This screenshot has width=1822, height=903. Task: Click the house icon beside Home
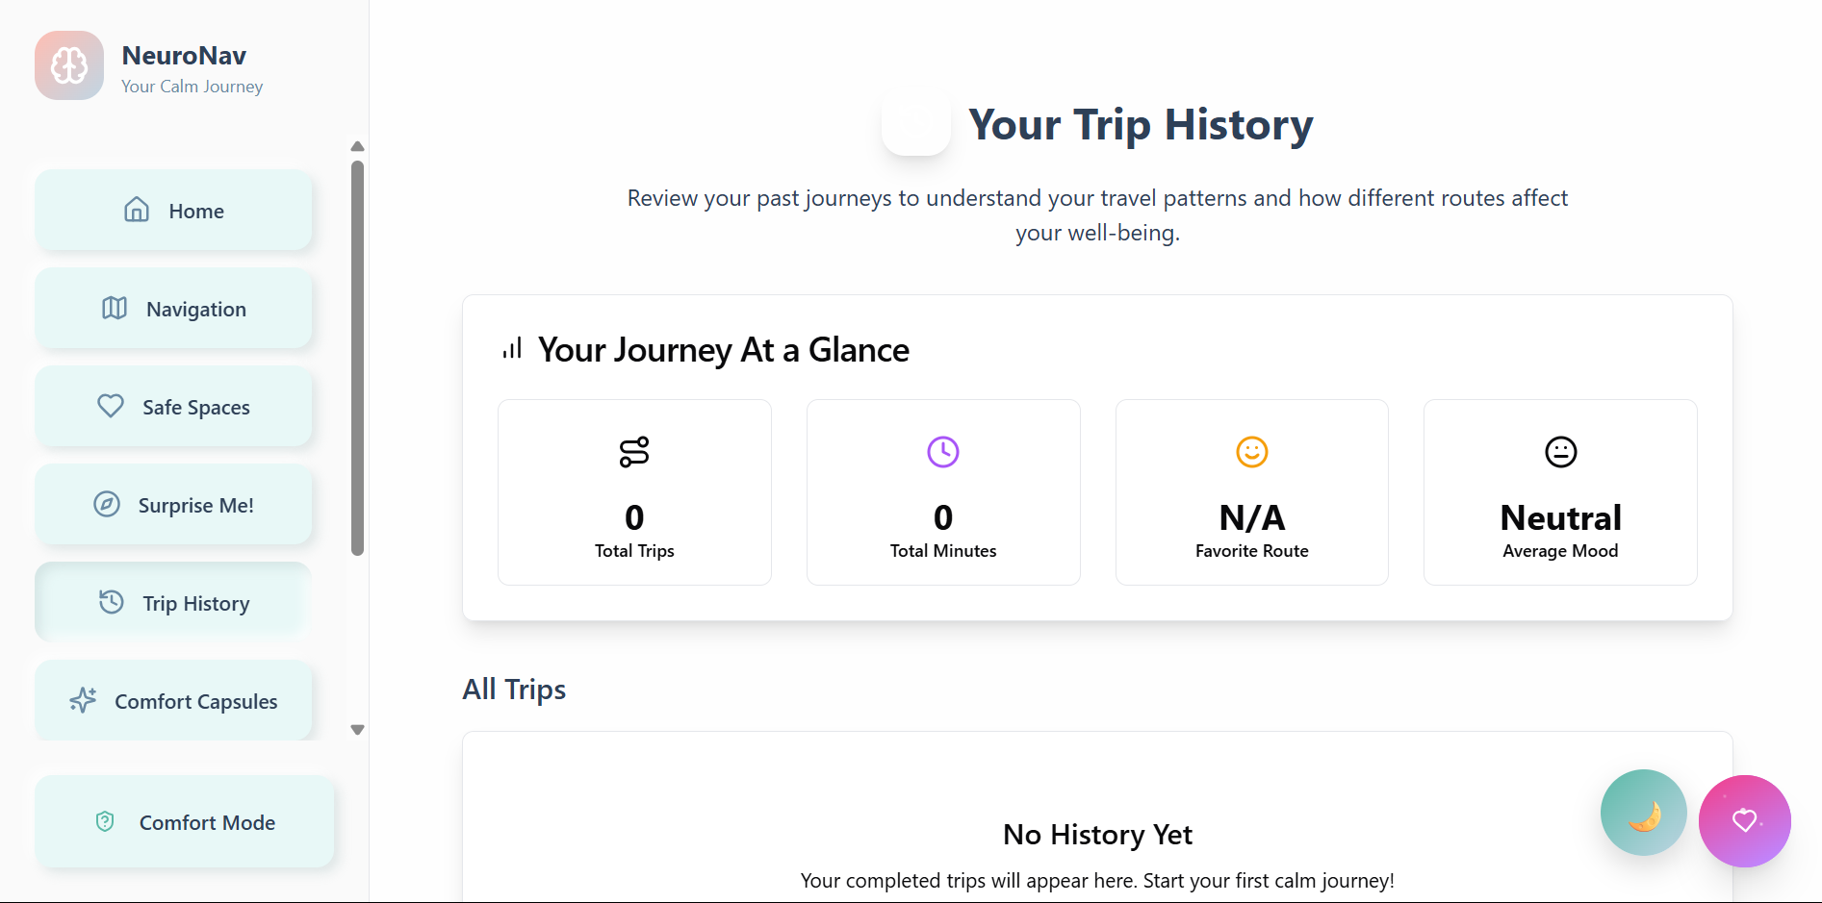137,210
